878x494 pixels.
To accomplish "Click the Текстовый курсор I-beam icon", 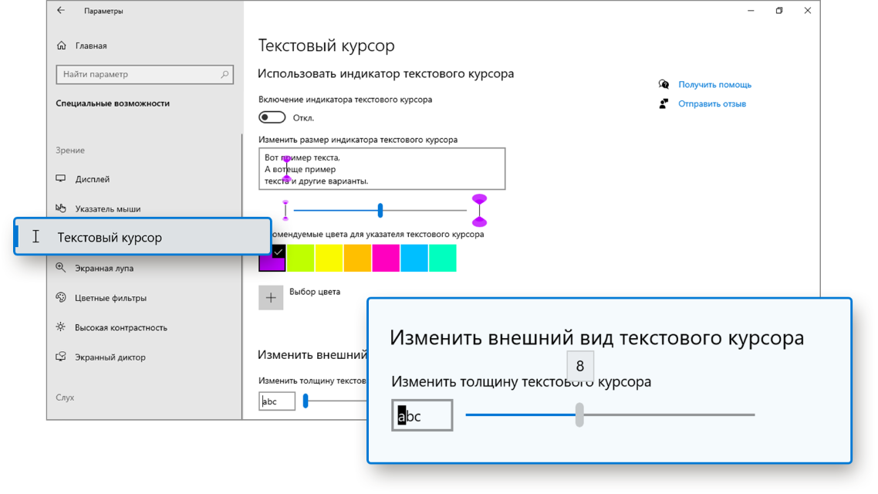I will [35, 237].
